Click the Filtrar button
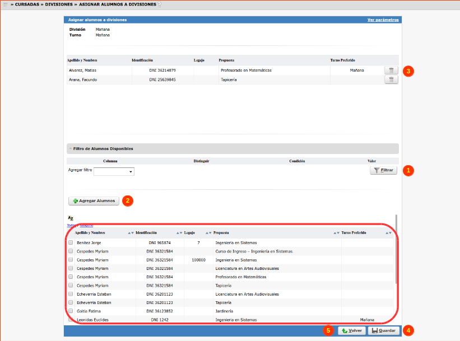The width and height of the screenshot is (460, 341). coord(383,170)
